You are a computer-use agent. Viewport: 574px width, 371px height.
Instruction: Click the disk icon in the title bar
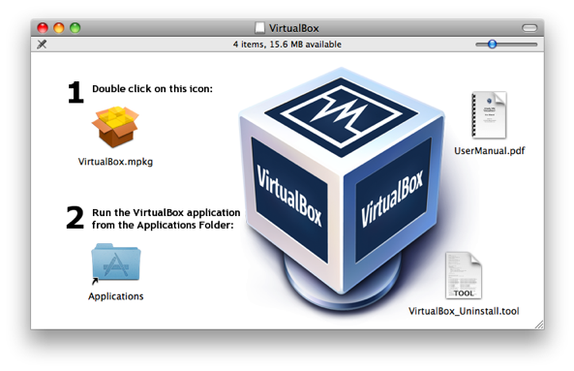click(259, 28)
